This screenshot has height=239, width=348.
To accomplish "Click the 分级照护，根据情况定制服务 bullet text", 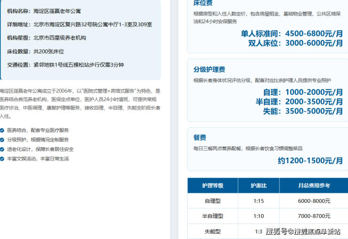I will click(x=38, y=140).
